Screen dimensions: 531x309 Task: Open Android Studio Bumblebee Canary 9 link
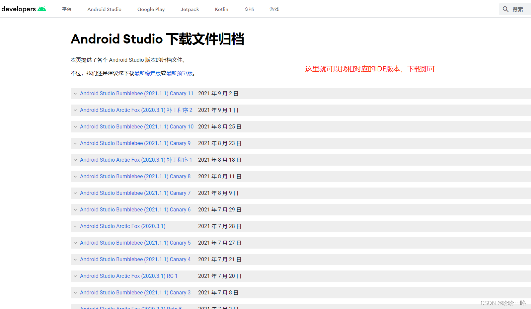[135, 143]
